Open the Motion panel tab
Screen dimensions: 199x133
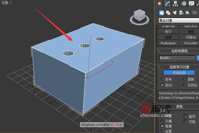[184, 3]
